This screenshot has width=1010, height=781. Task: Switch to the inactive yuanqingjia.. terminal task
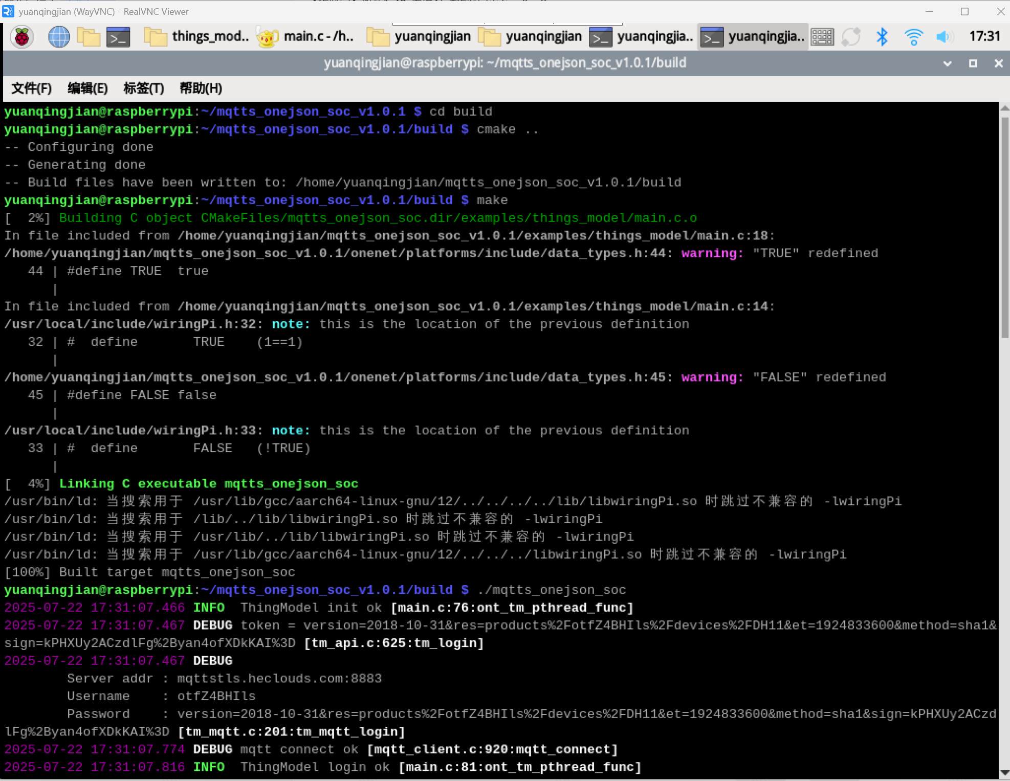[x=642, y=37]
